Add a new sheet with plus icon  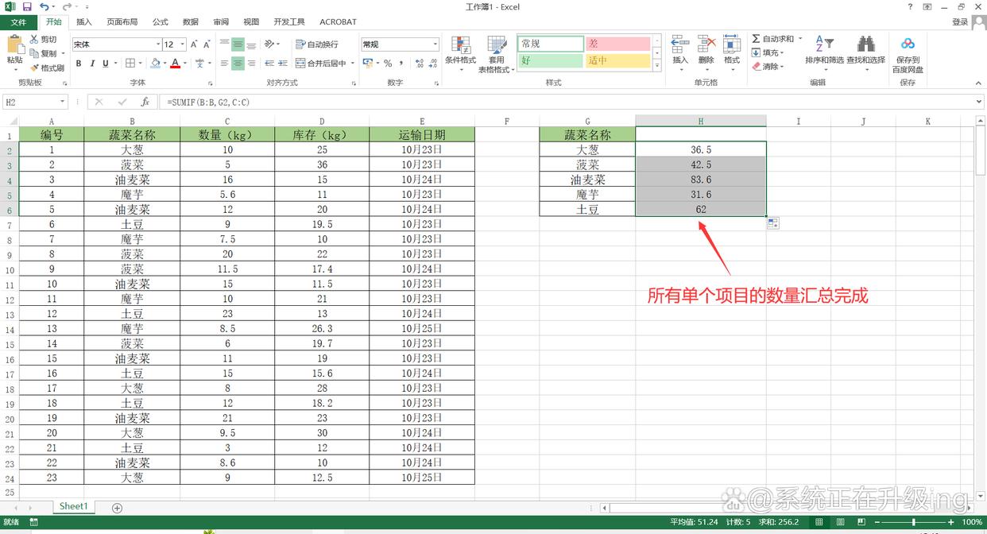point(117,507)
